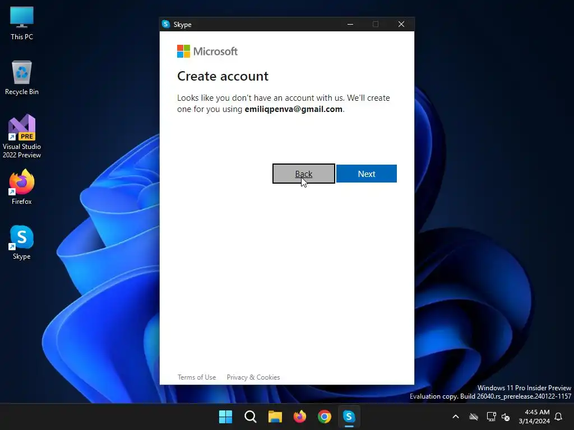Click the muted volume tray icon
This screenshot has height=430, width=574.
pos(506,417)
